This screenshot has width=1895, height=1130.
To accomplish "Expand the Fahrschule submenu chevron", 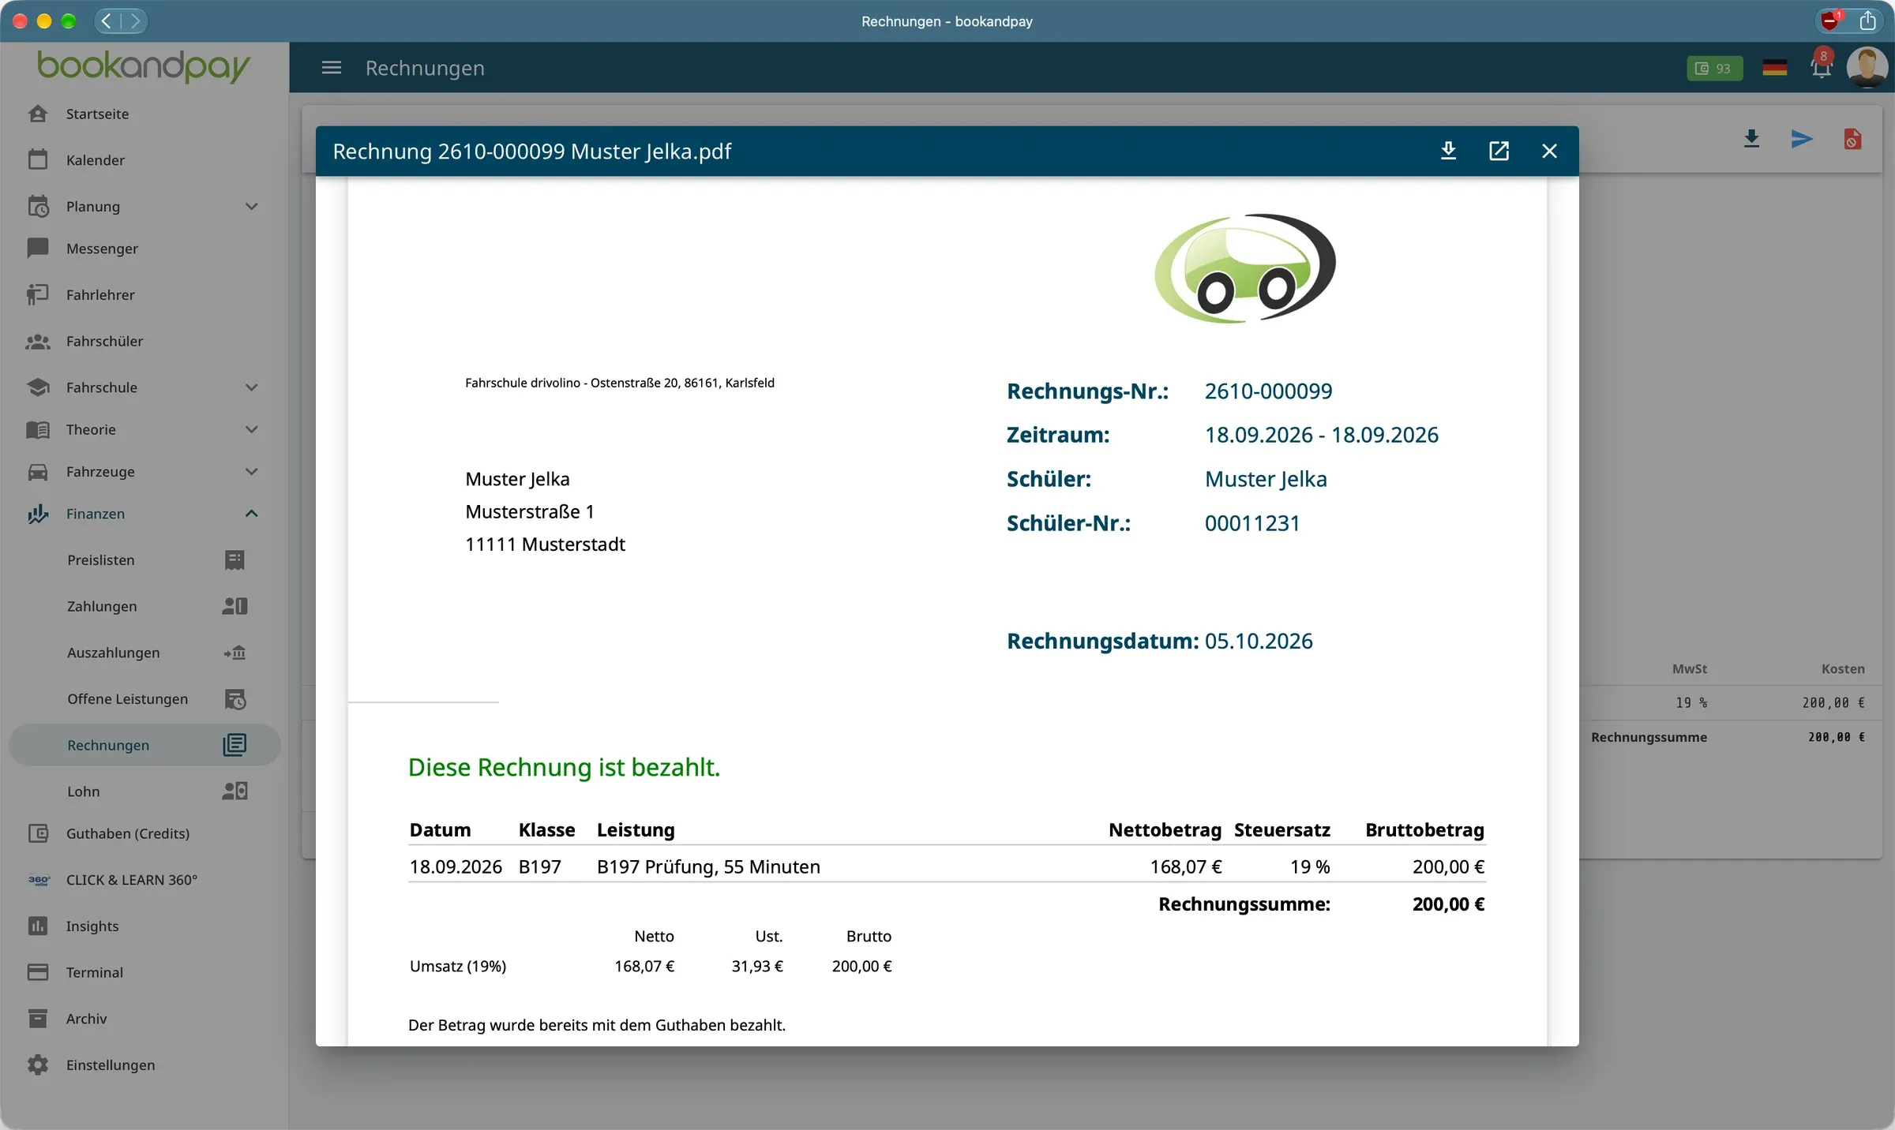I will [x=251, y=387].
